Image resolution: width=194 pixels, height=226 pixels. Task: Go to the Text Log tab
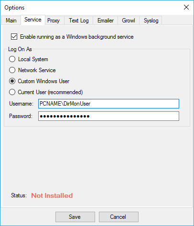pyautogui.click(x=79, y=21)
